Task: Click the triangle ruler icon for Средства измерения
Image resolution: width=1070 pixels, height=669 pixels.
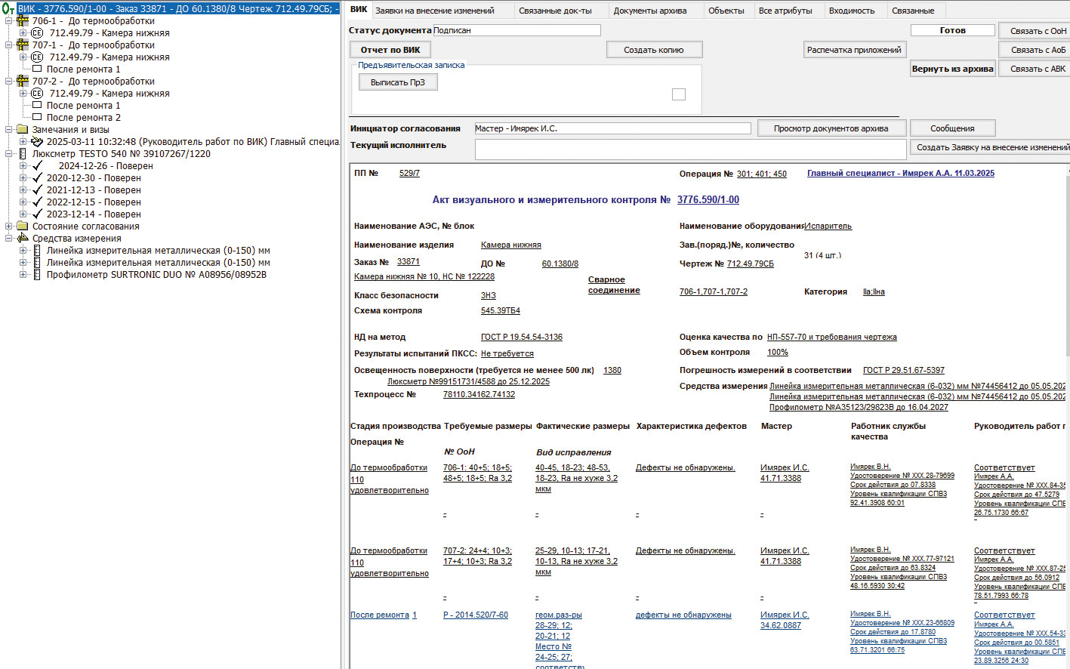Action: coord(23,239)
